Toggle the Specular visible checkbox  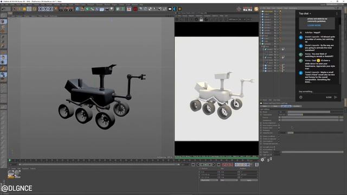(x=279, y=139)
